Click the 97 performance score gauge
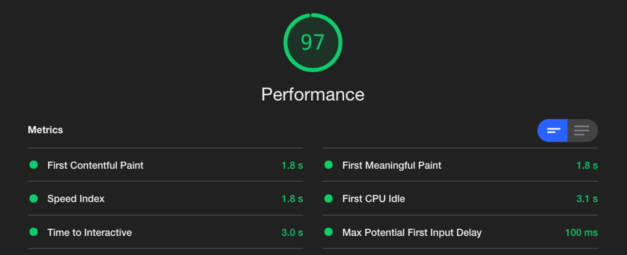This screenshot has height=255, width=627. pos(313,42)
